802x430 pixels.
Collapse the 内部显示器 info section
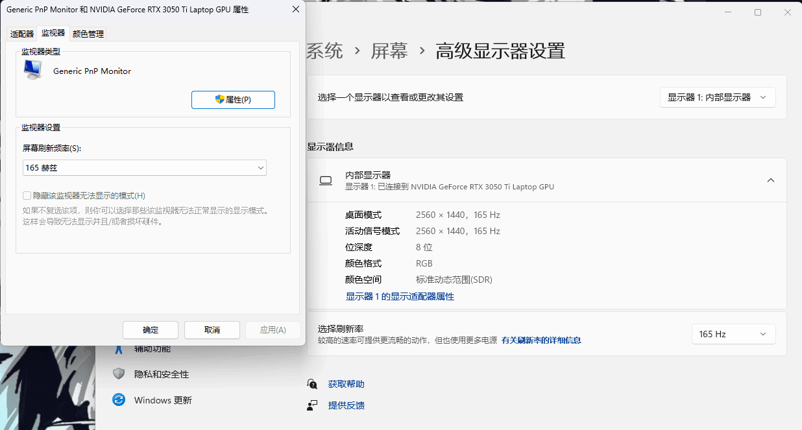coord(771,180)
